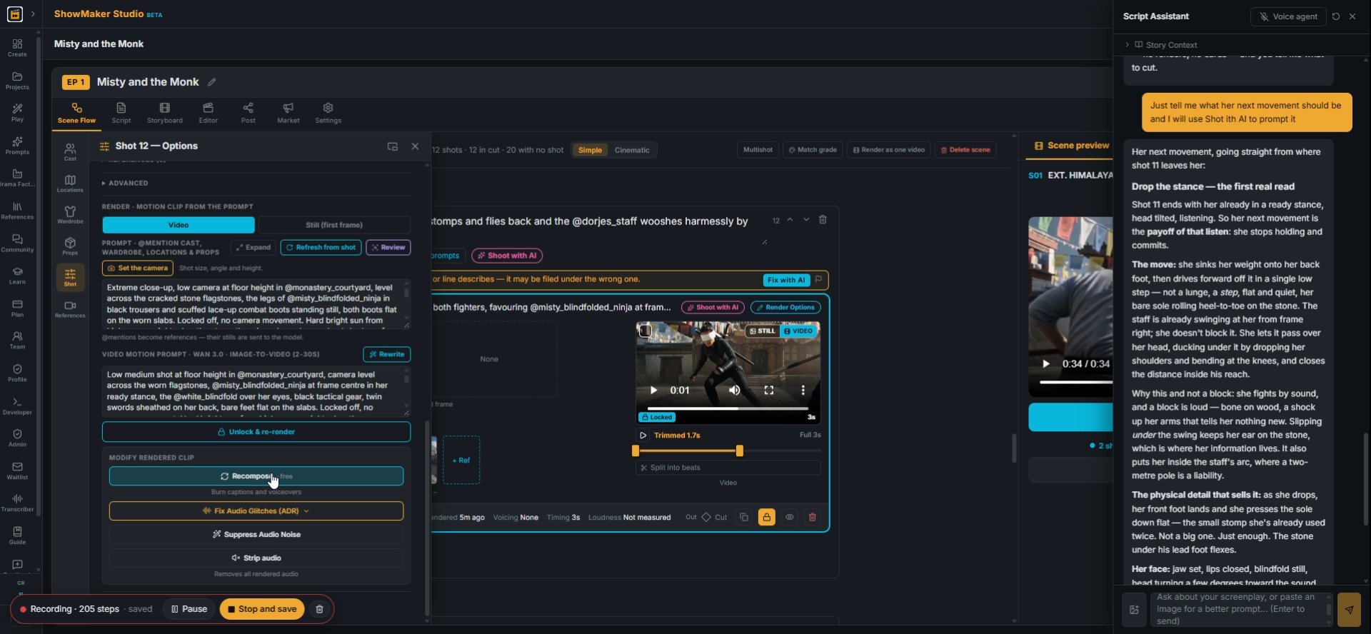Enable the Voice agent
The image size is (1371, 634).
[x=1288, y=16]
